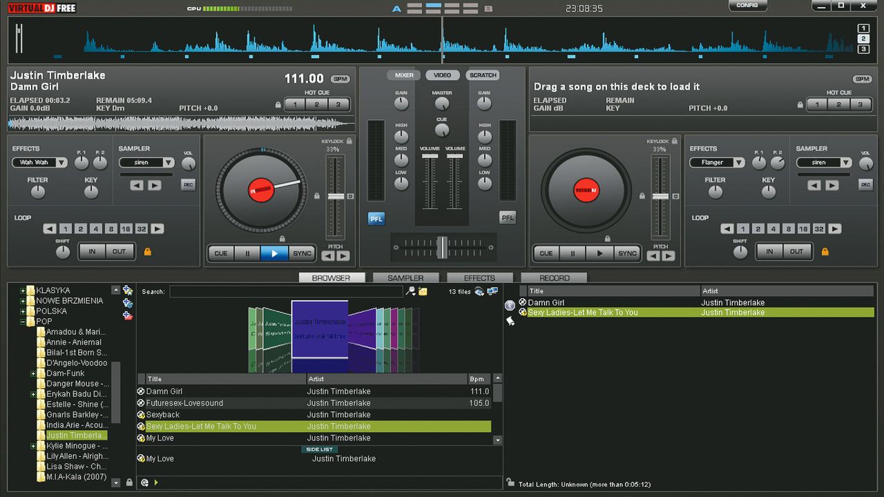Viewport: 884px width, 497px height.
Task: Expand the NOWE BRZMIENIA folder
Action: click(x=23, y=301)
